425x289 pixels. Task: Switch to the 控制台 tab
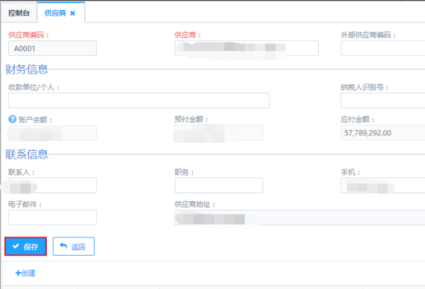20,13
